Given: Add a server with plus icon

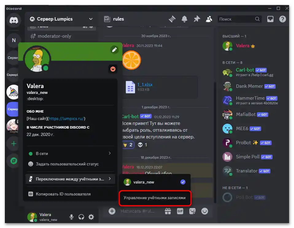Looking at the screenshot, I should coord(14,144).
